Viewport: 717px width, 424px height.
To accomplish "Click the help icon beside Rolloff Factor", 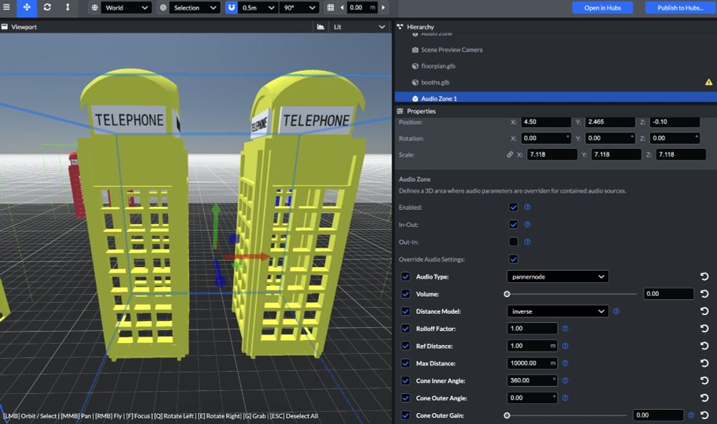I will (565, 329).
